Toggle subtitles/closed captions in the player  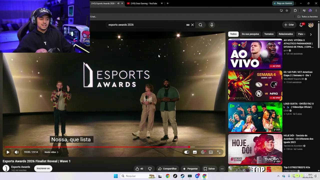pos(195,152)
